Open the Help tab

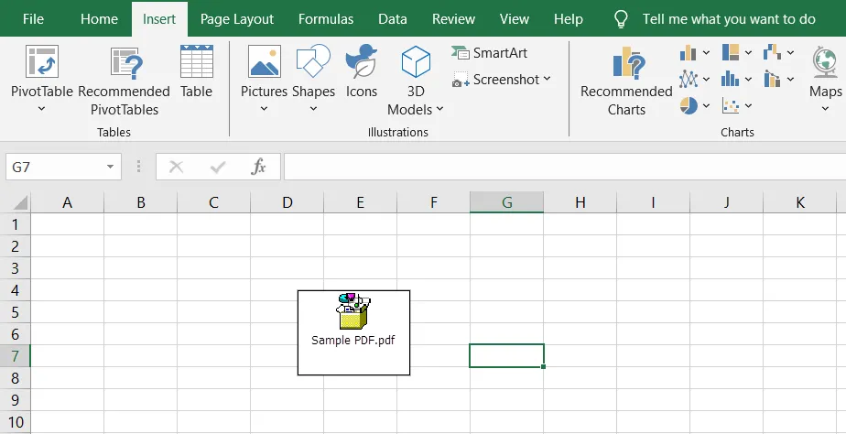point(569,19)
